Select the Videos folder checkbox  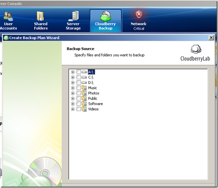pyautogui.click(x=79, y=109)
